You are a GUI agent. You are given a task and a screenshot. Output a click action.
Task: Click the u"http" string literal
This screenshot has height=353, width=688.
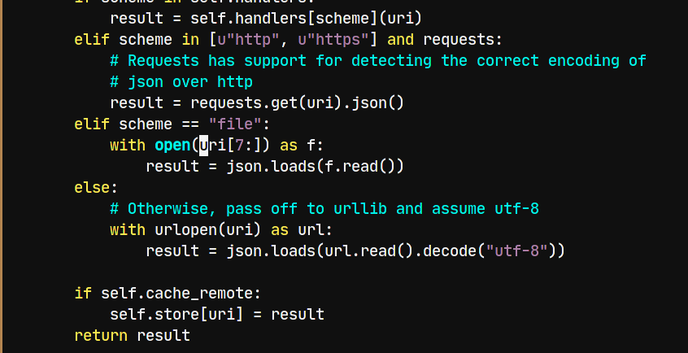pyautogui.click(x=248, y=40)
